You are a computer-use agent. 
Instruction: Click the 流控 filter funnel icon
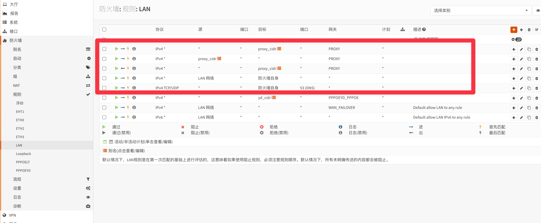(x=88, y=179)
